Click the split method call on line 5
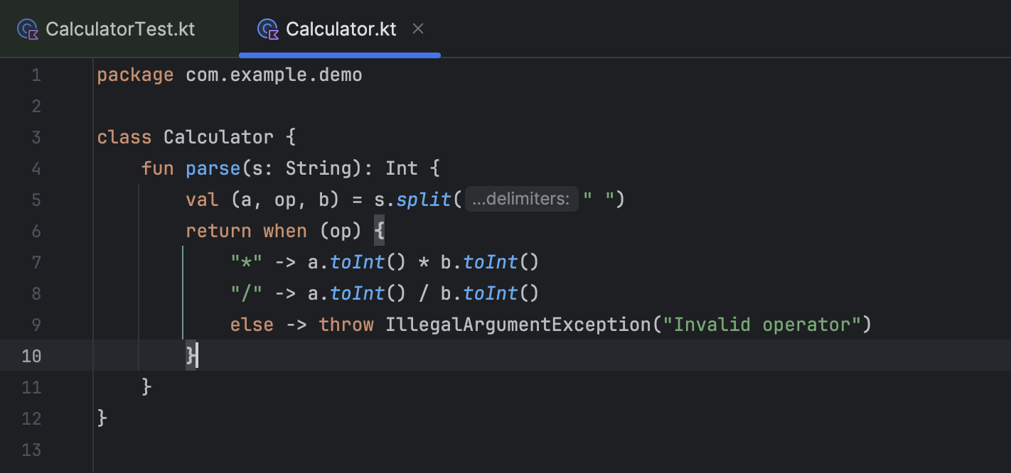This screenshot has width=1011, height=473. [424, 200]
